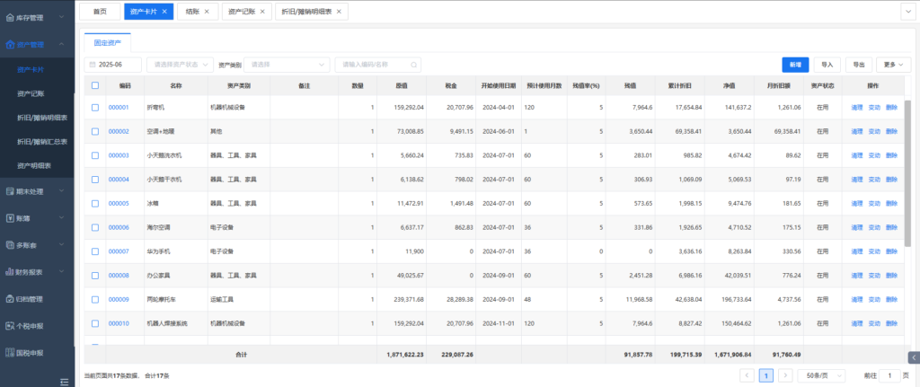Click the 导入 button
The width and height of the screenshot is (920, 387).
(827, 65)
